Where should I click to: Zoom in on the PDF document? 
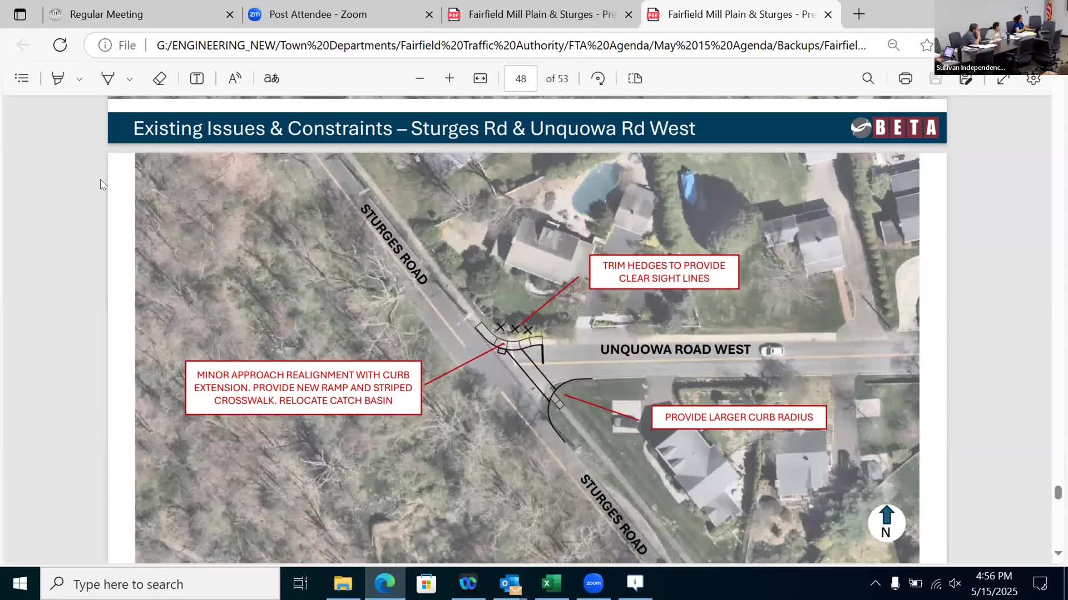pyautogui.click(x=449, y=78)
